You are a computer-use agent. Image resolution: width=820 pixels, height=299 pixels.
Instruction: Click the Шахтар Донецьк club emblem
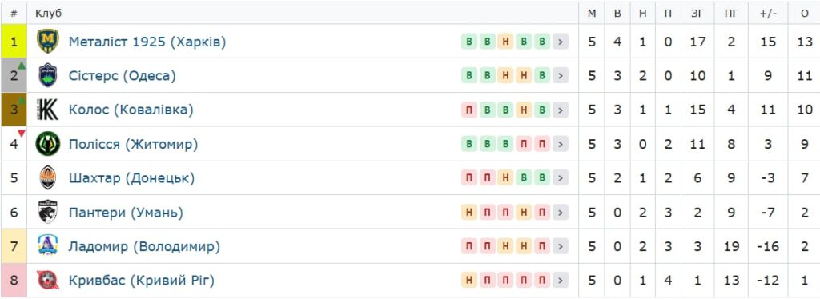click(47, 178)
